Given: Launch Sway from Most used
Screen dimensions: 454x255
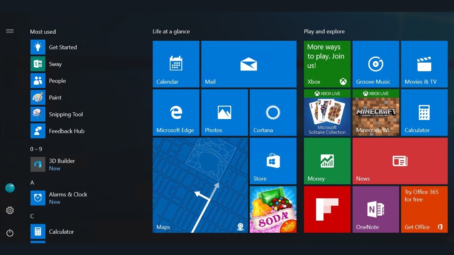Looking at the screenshot, I should (55, 64).
